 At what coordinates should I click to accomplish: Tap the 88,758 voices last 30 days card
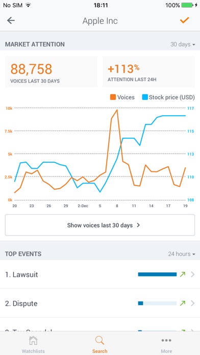click(x=51, y=71)
